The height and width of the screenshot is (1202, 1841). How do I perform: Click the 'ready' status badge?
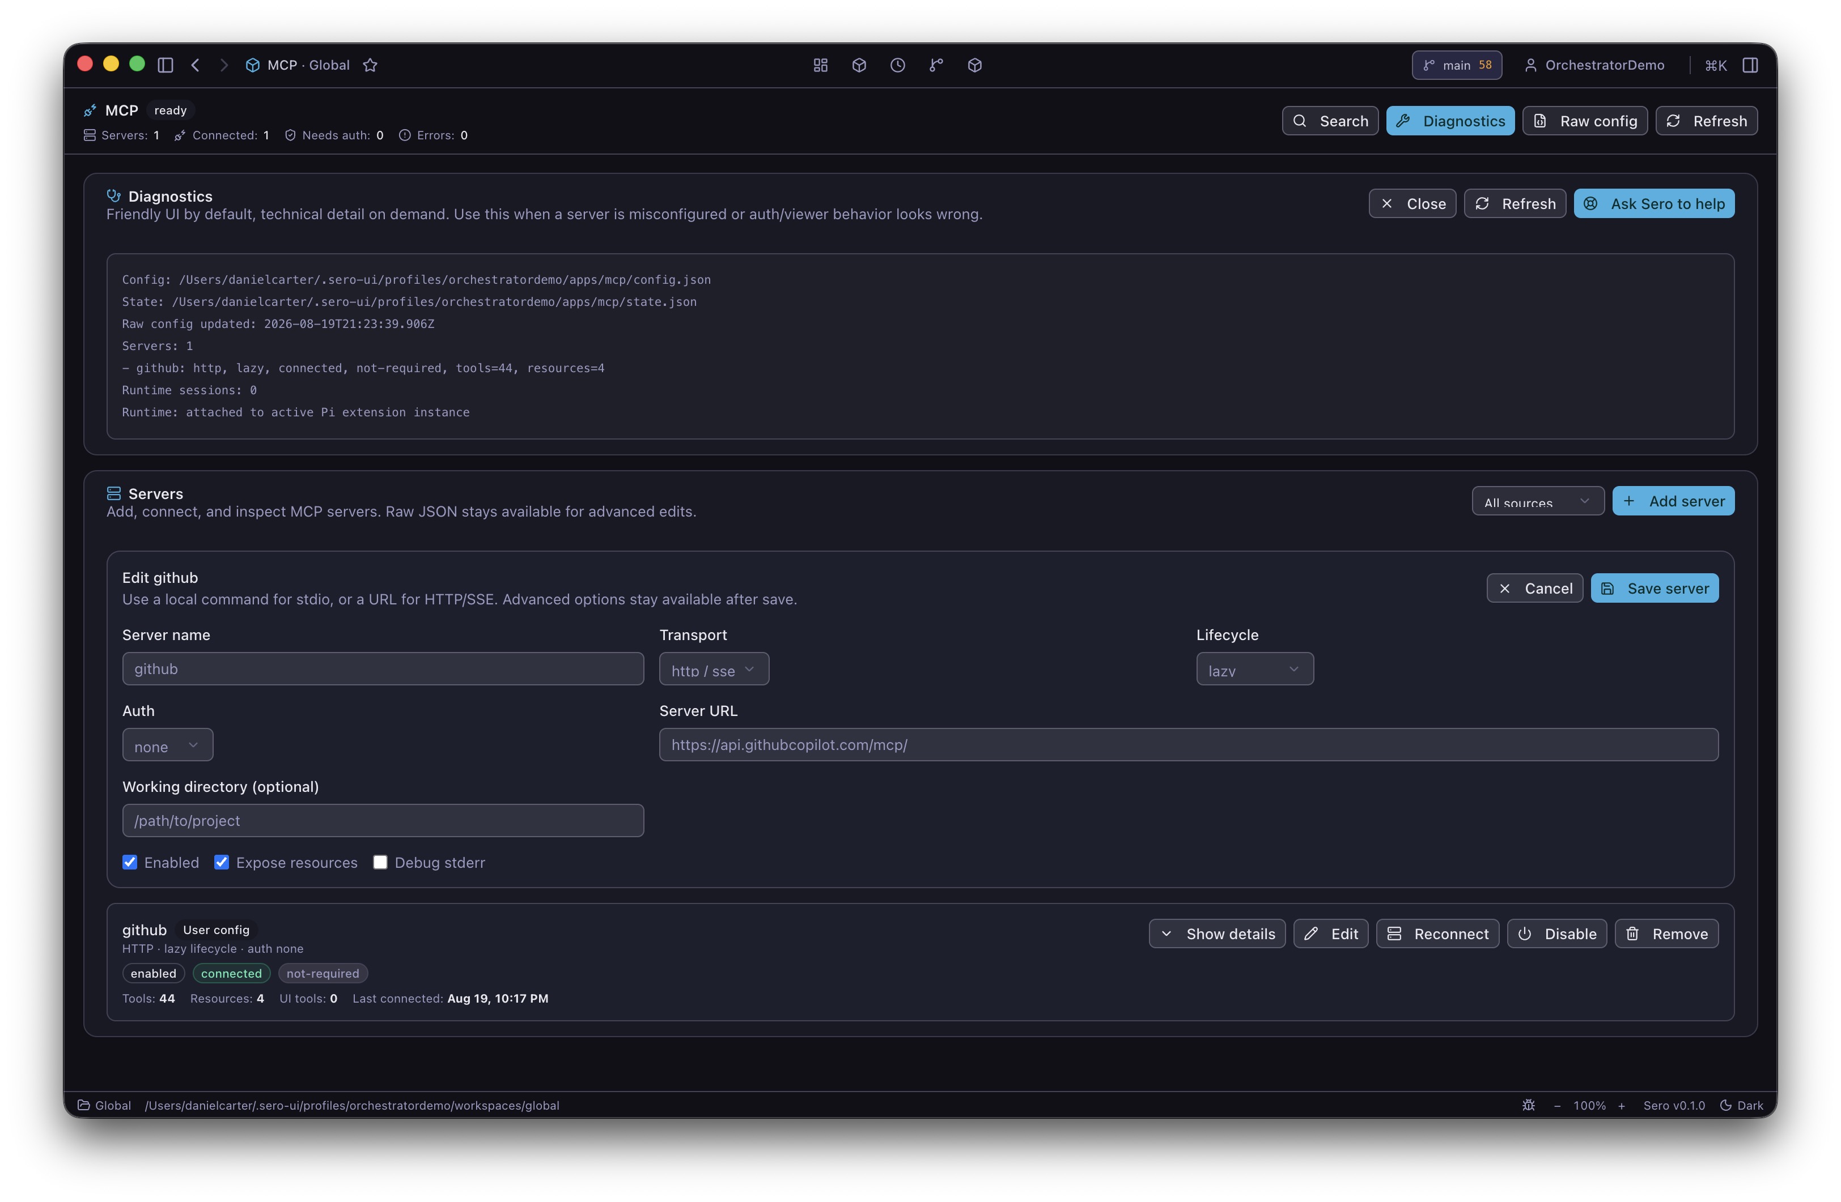(x=170, y=110)
